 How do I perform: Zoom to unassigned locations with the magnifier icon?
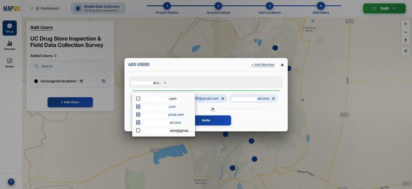103,81
